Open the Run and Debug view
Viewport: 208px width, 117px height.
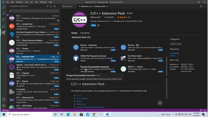click(4, 26)
